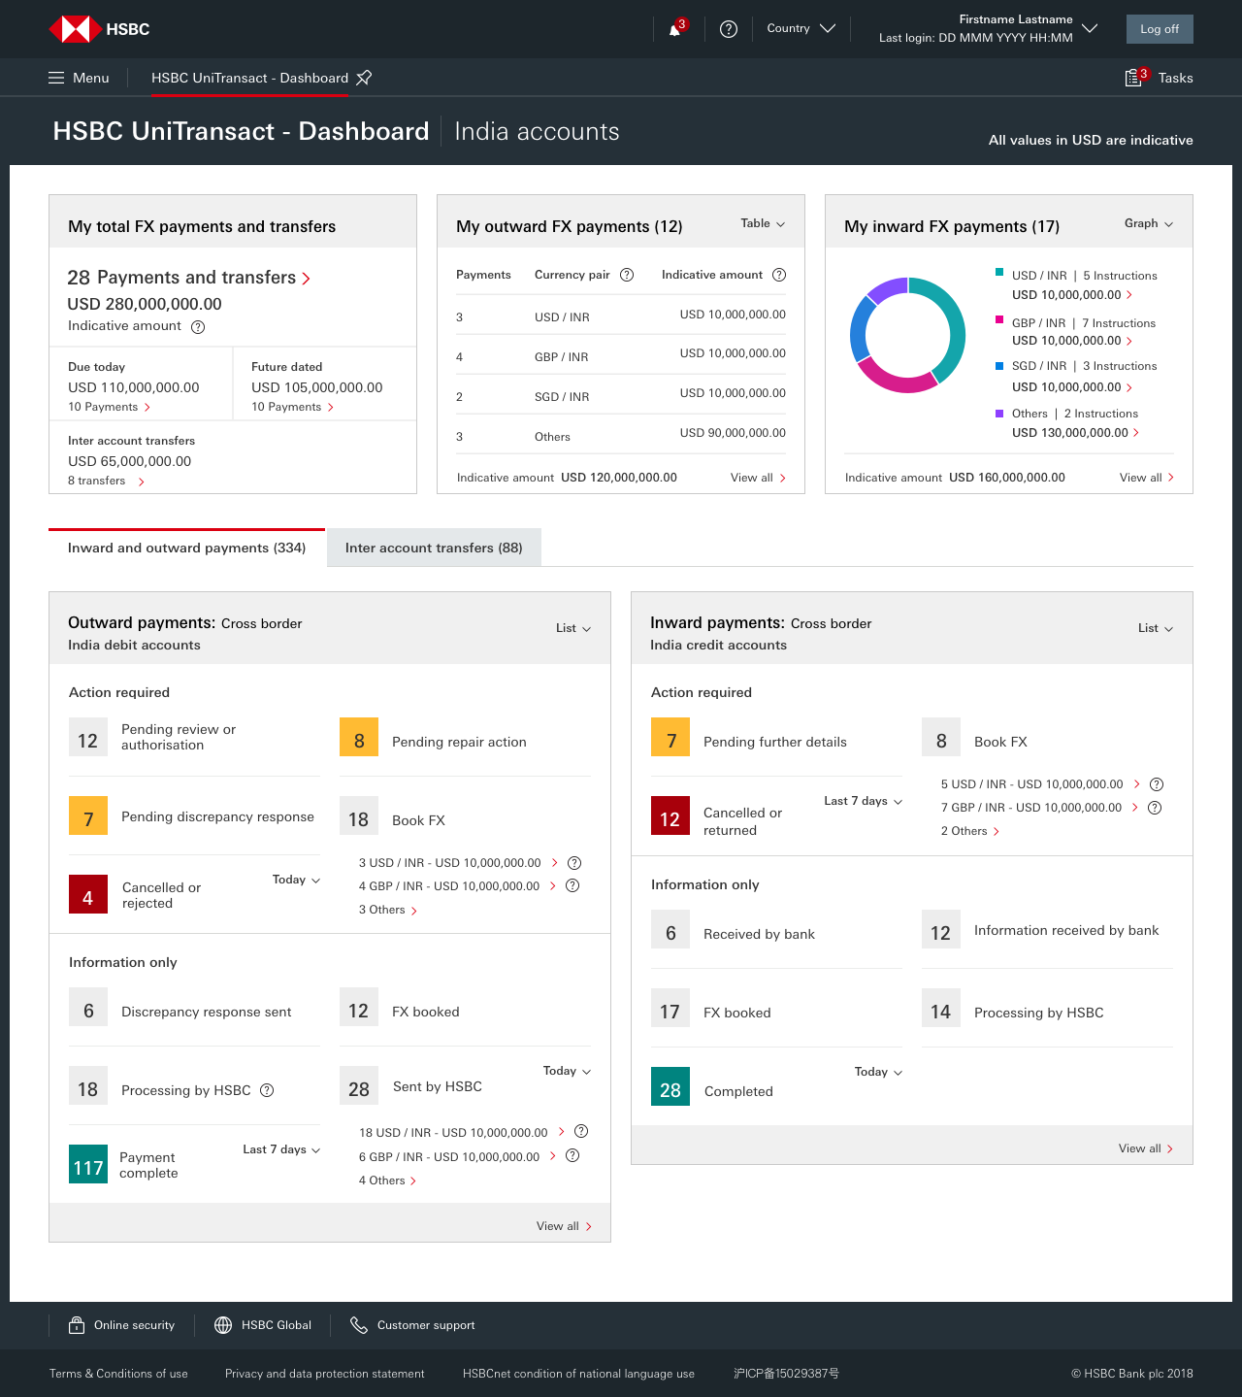Click 4 Others link under Sent by HSBC
This screenshot has height=1397, width=1242.
(x=387, y=1181)
